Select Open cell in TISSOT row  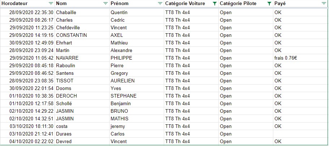pyautogui.click(x=246, y=81)
